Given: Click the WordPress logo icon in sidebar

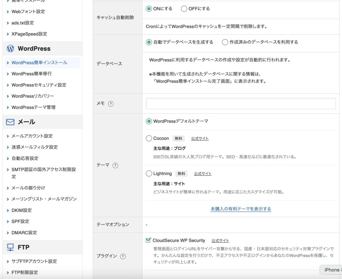Looking at the screenshot, I should click(10, 48).
